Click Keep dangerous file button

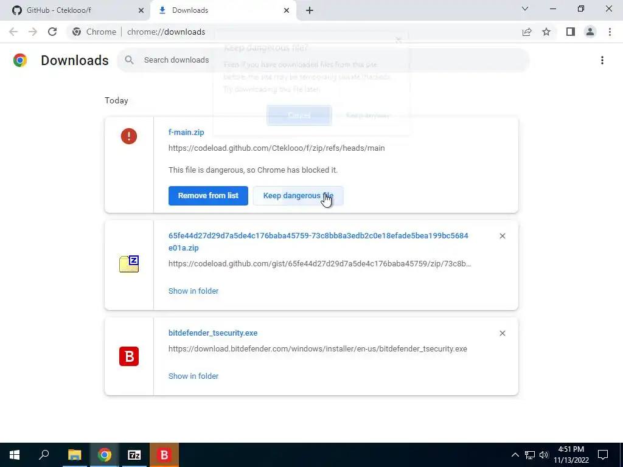[x=298, y=196]
